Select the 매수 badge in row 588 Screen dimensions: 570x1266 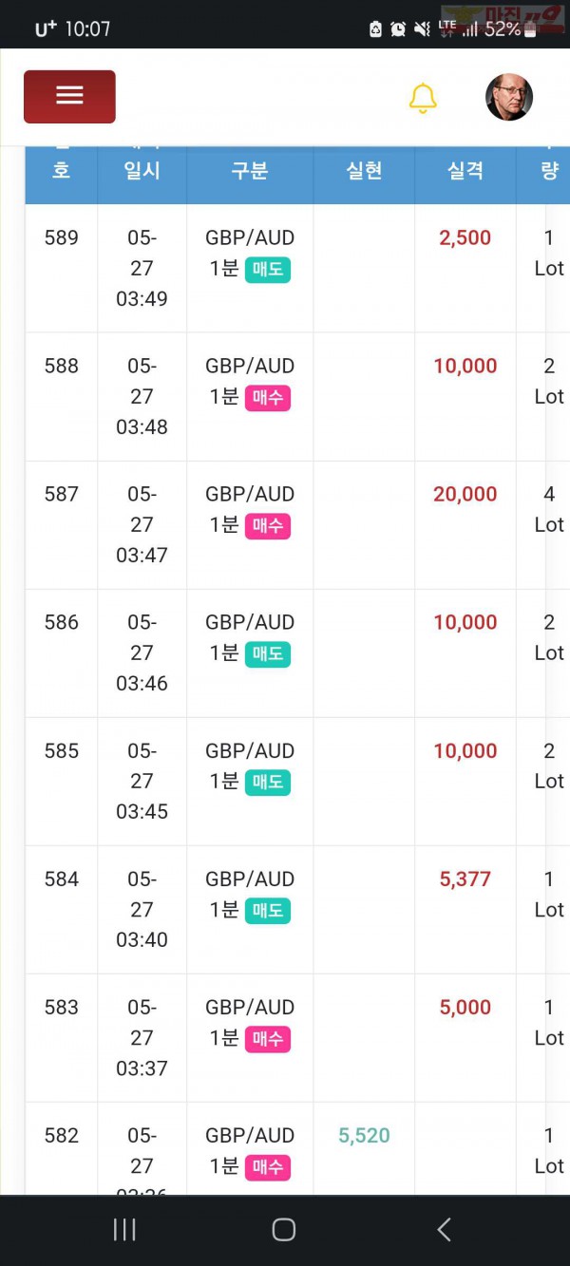coord(268,398)
